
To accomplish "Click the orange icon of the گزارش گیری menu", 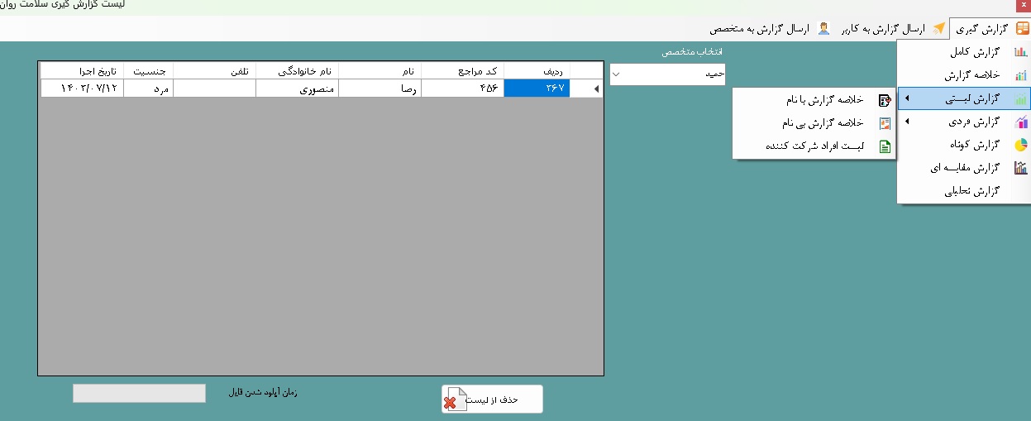I will (1022, 29).
